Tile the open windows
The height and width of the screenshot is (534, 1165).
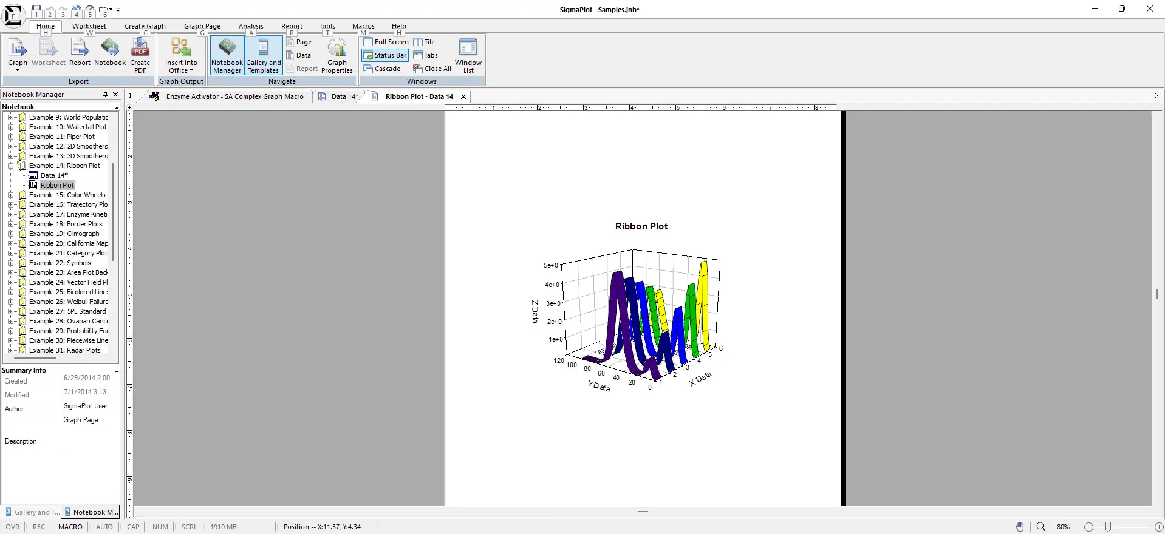pyautogui.click(x=424, y=42)
